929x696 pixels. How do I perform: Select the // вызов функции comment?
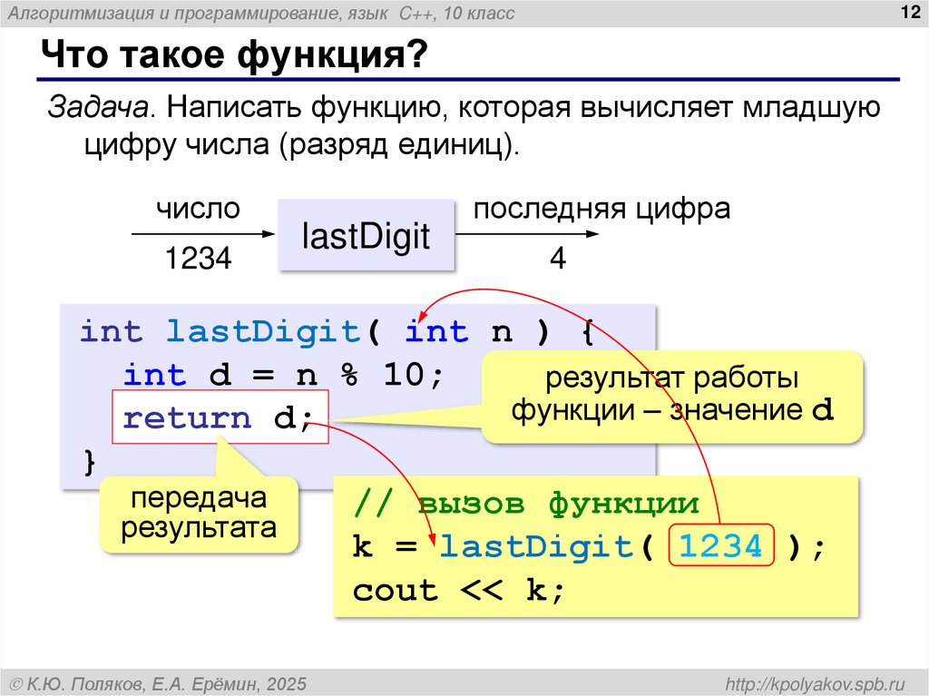click(522, 501)
